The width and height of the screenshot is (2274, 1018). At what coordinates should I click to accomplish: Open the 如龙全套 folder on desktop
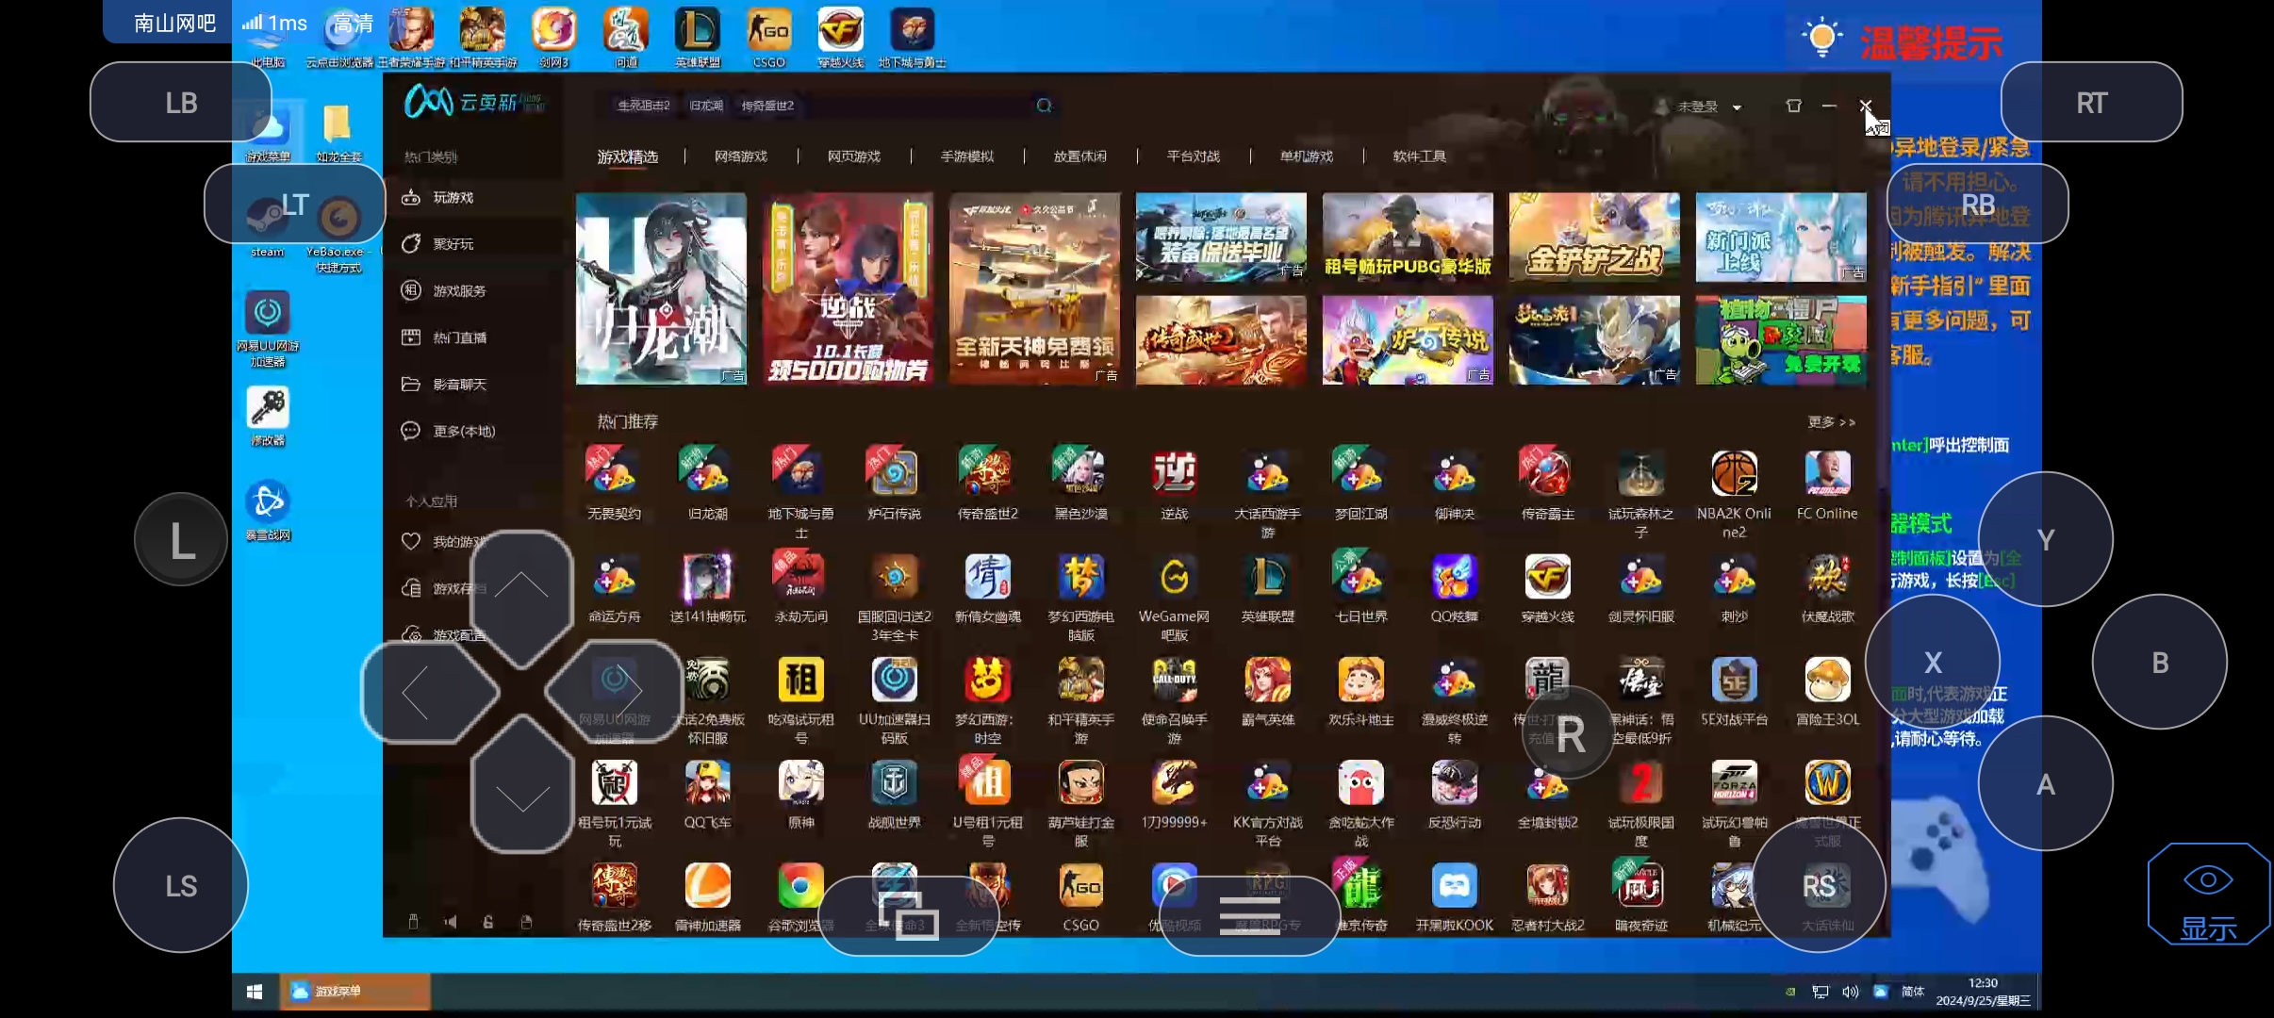[338, 134]
